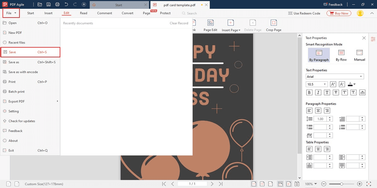Select By Paragraph recognition mode
377x188 pixels.
click(319, 55)
